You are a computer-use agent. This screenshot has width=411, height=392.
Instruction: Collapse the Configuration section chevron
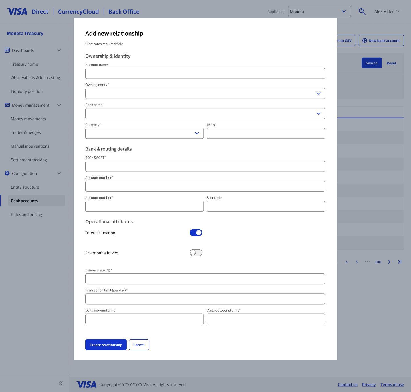(x=59, y=173)
